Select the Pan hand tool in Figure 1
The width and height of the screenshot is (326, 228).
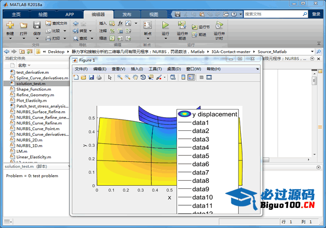135,78
